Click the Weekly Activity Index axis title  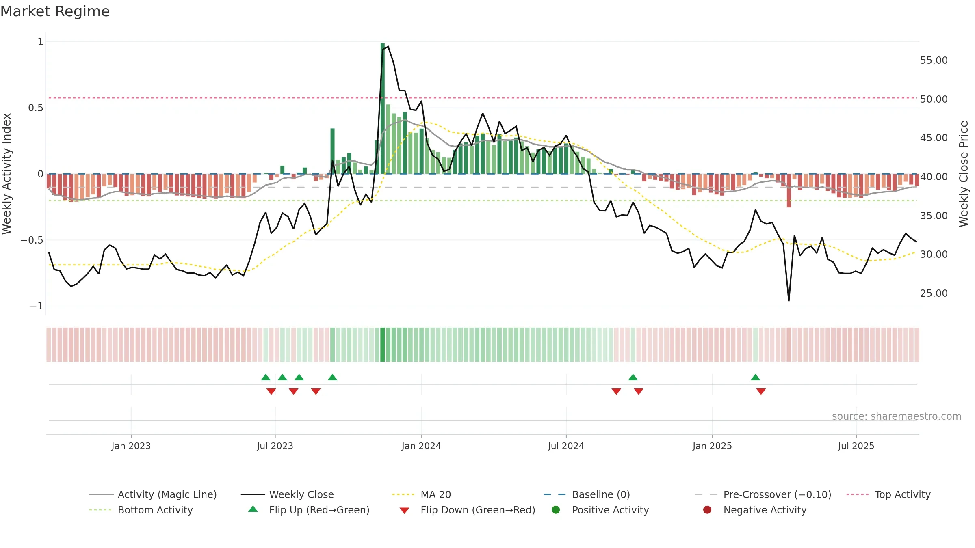click(x=7, y=174)
